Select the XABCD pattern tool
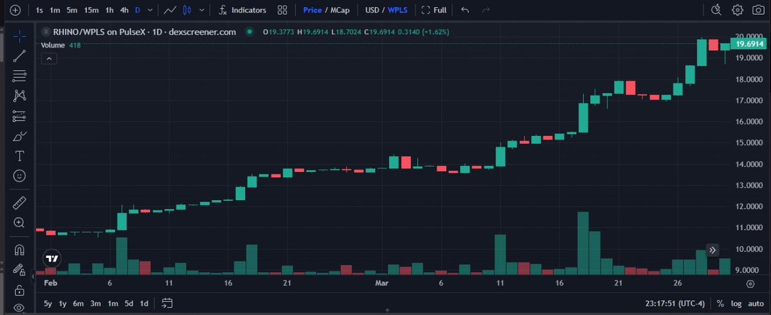The height and width of the screenshot is (315, 771). click(x=19, y=96)
